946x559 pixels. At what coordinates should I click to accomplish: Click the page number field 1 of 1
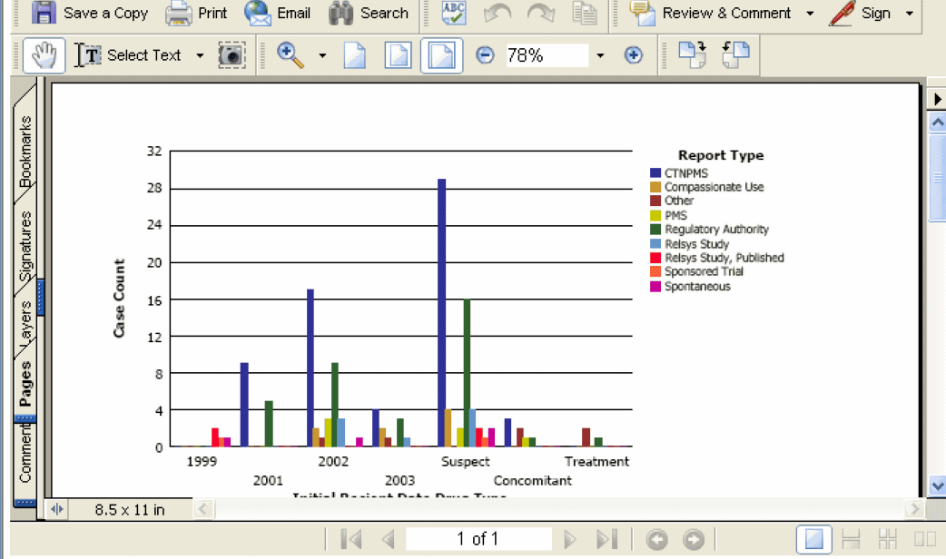478,538
